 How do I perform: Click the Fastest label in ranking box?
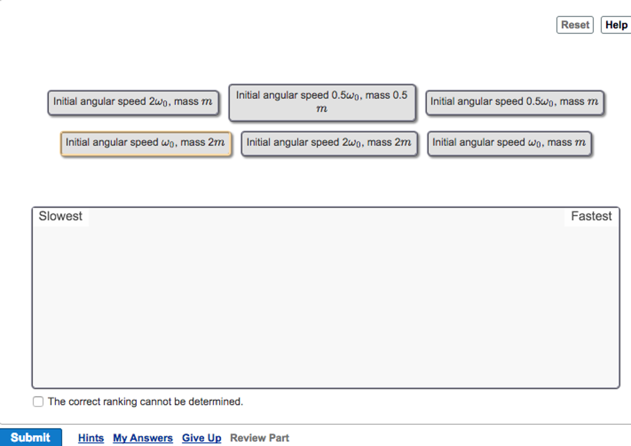click(x=591, y=216)
